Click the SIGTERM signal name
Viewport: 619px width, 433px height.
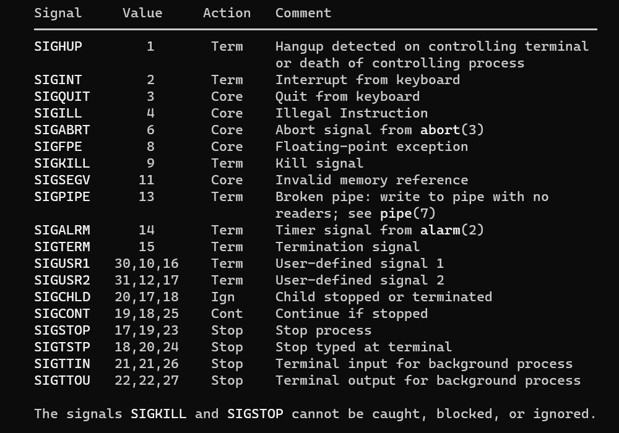[62, 247]
